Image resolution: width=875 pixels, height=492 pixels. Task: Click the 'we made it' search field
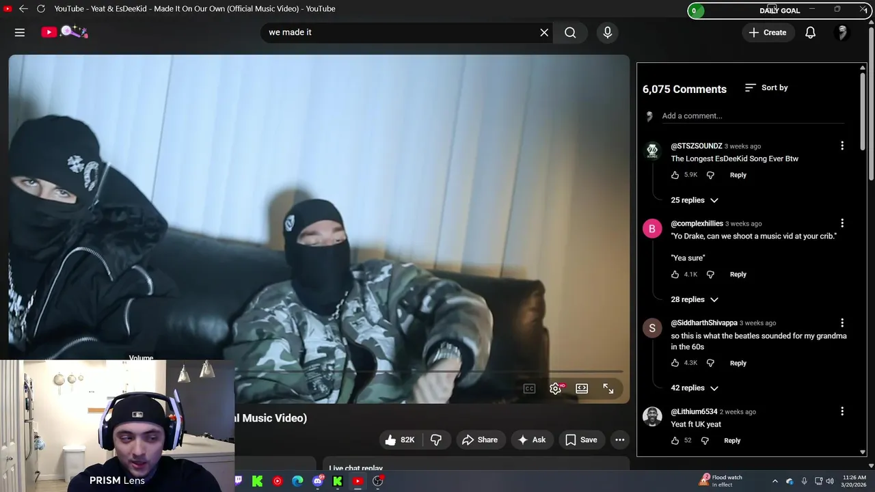coord(400,32)
